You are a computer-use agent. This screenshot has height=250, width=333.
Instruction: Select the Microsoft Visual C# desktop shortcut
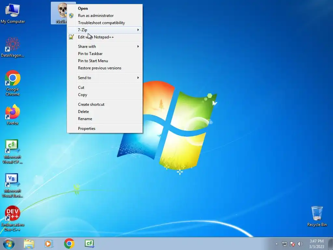pos(13,152)
